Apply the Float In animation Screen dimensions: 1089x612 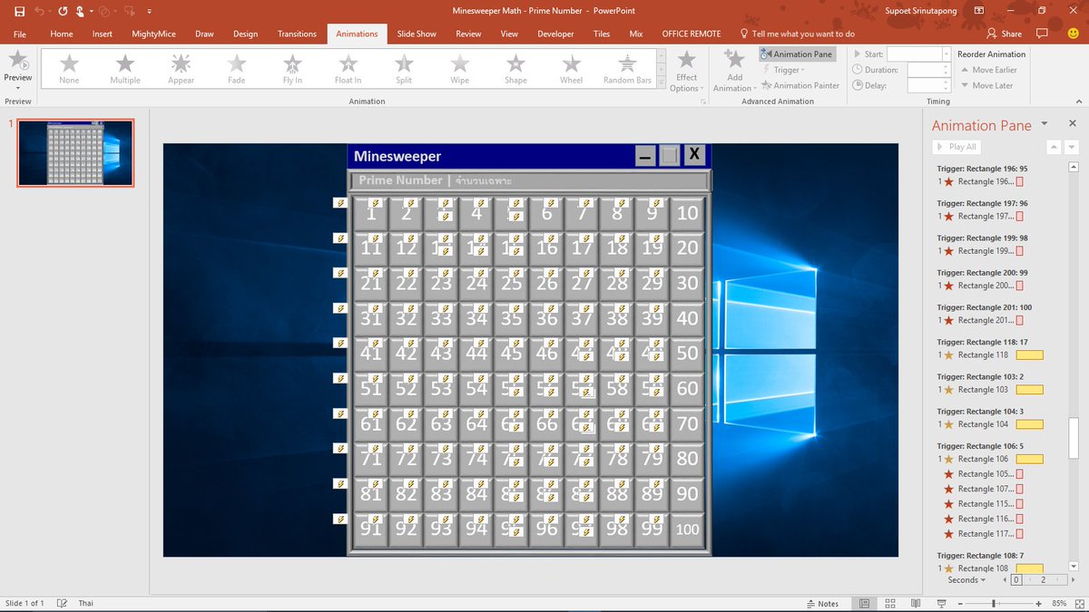pyautogui.click(x=348, y=69)
